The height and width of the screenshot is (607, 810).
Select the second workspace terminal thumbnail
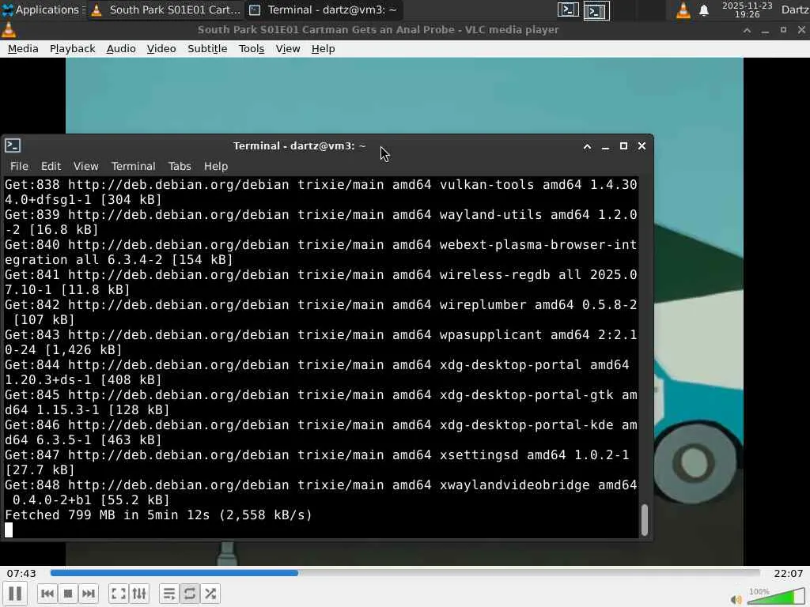[x=596, y=10]
